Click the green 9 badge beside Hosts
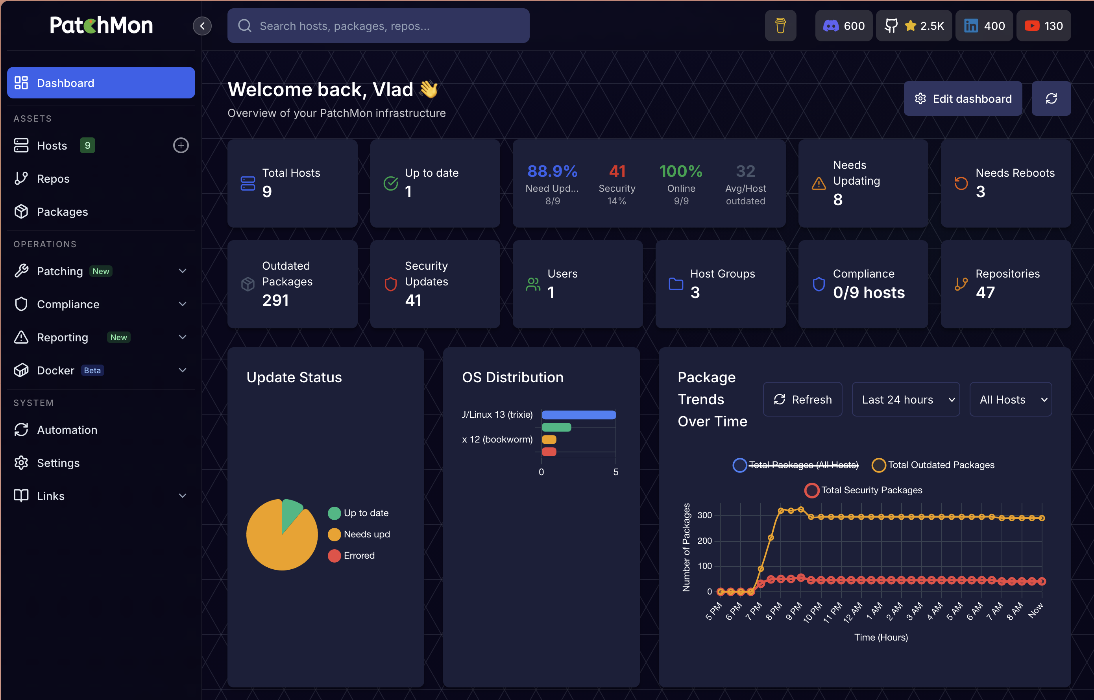 click(87, 145)
